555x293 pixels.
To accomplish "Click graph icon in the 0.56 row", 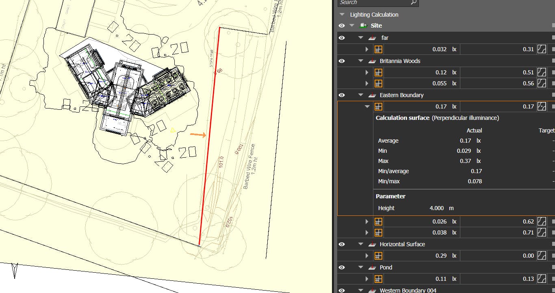I will [x=542, y=83].
